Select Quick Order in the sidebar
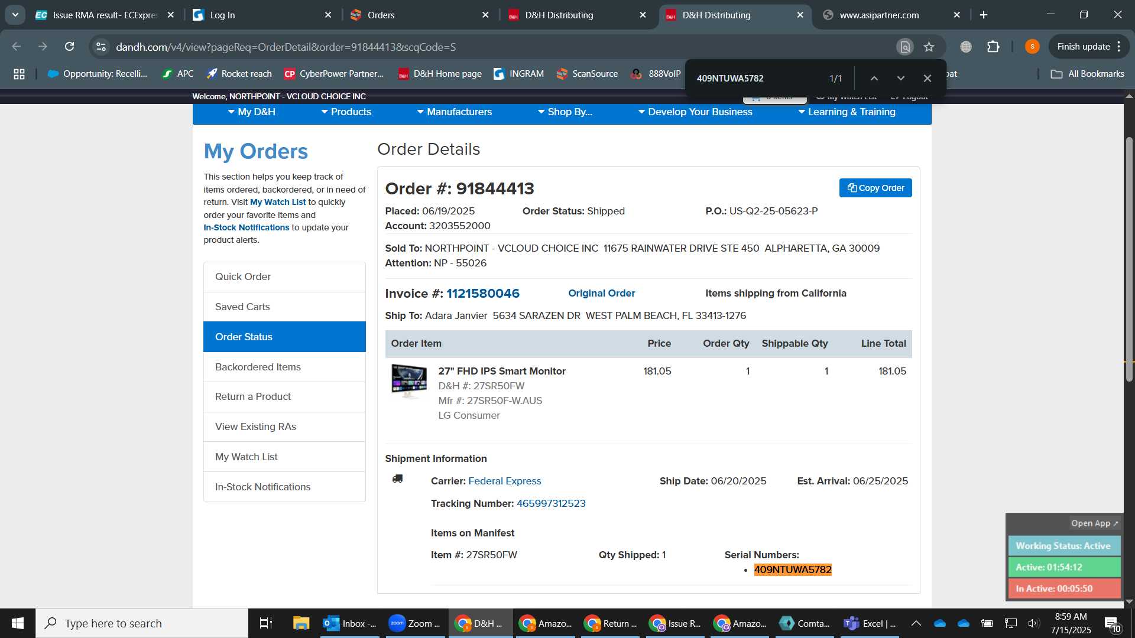 (x=284, y=277)
